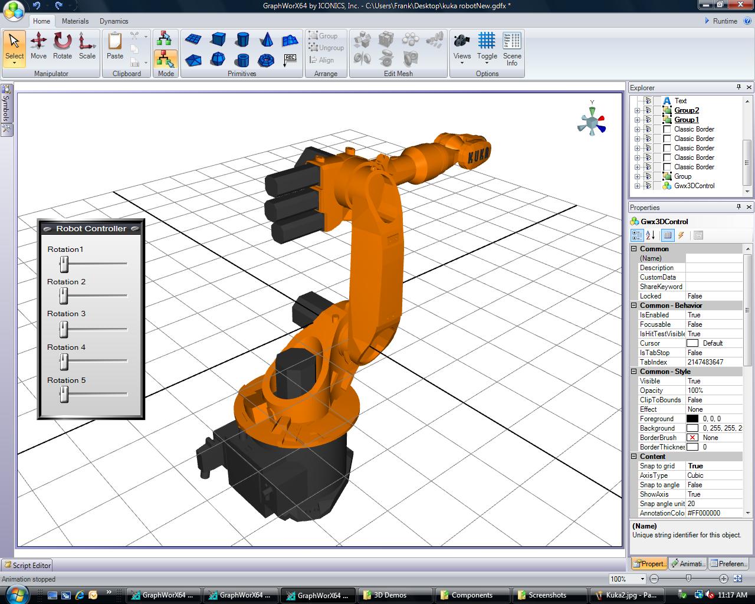This screenshot has height=604, width=755.
Task: Toggle visibility eye for Group1
Action: 648,120
